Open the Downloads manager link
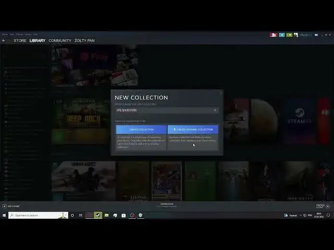The width and height of the screenshot is (334, 250). click(167, 205)
